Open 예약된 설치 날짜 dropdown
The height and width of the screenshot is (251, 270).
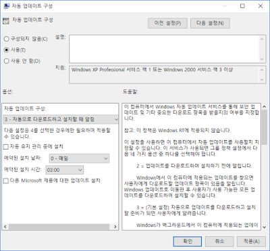tap(79, 158)
